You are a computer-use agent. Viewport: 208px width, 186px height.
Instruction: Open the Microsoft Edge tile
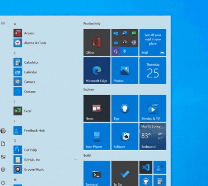click(97, 71)
